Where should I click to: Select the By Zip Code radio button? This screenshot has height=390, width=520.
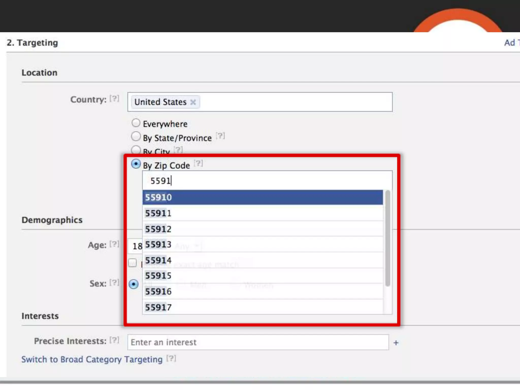pyautogui.click(x=136, y=164)
